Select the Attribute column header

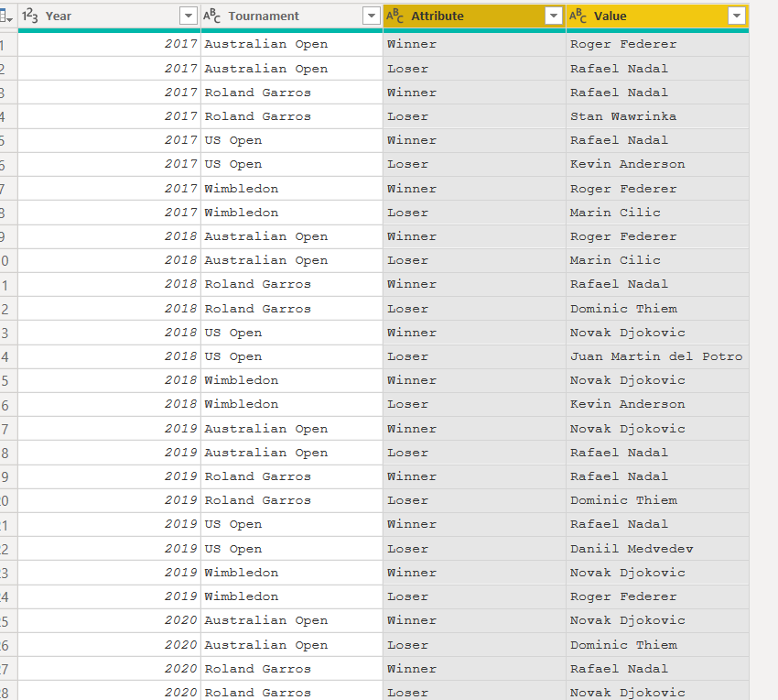pyautogui.click(x=474, y=16)
